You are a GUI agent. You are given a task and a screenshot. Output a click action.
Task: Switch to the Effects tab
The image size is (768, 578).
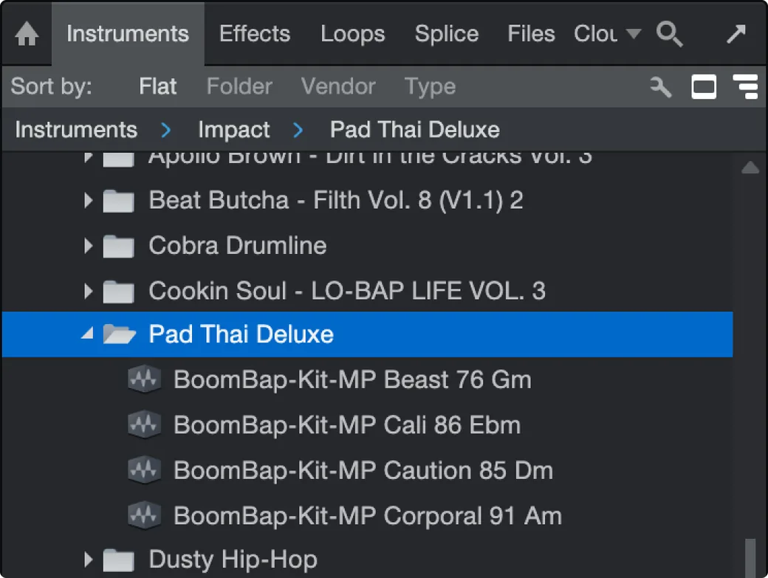(x=255, y=34)
